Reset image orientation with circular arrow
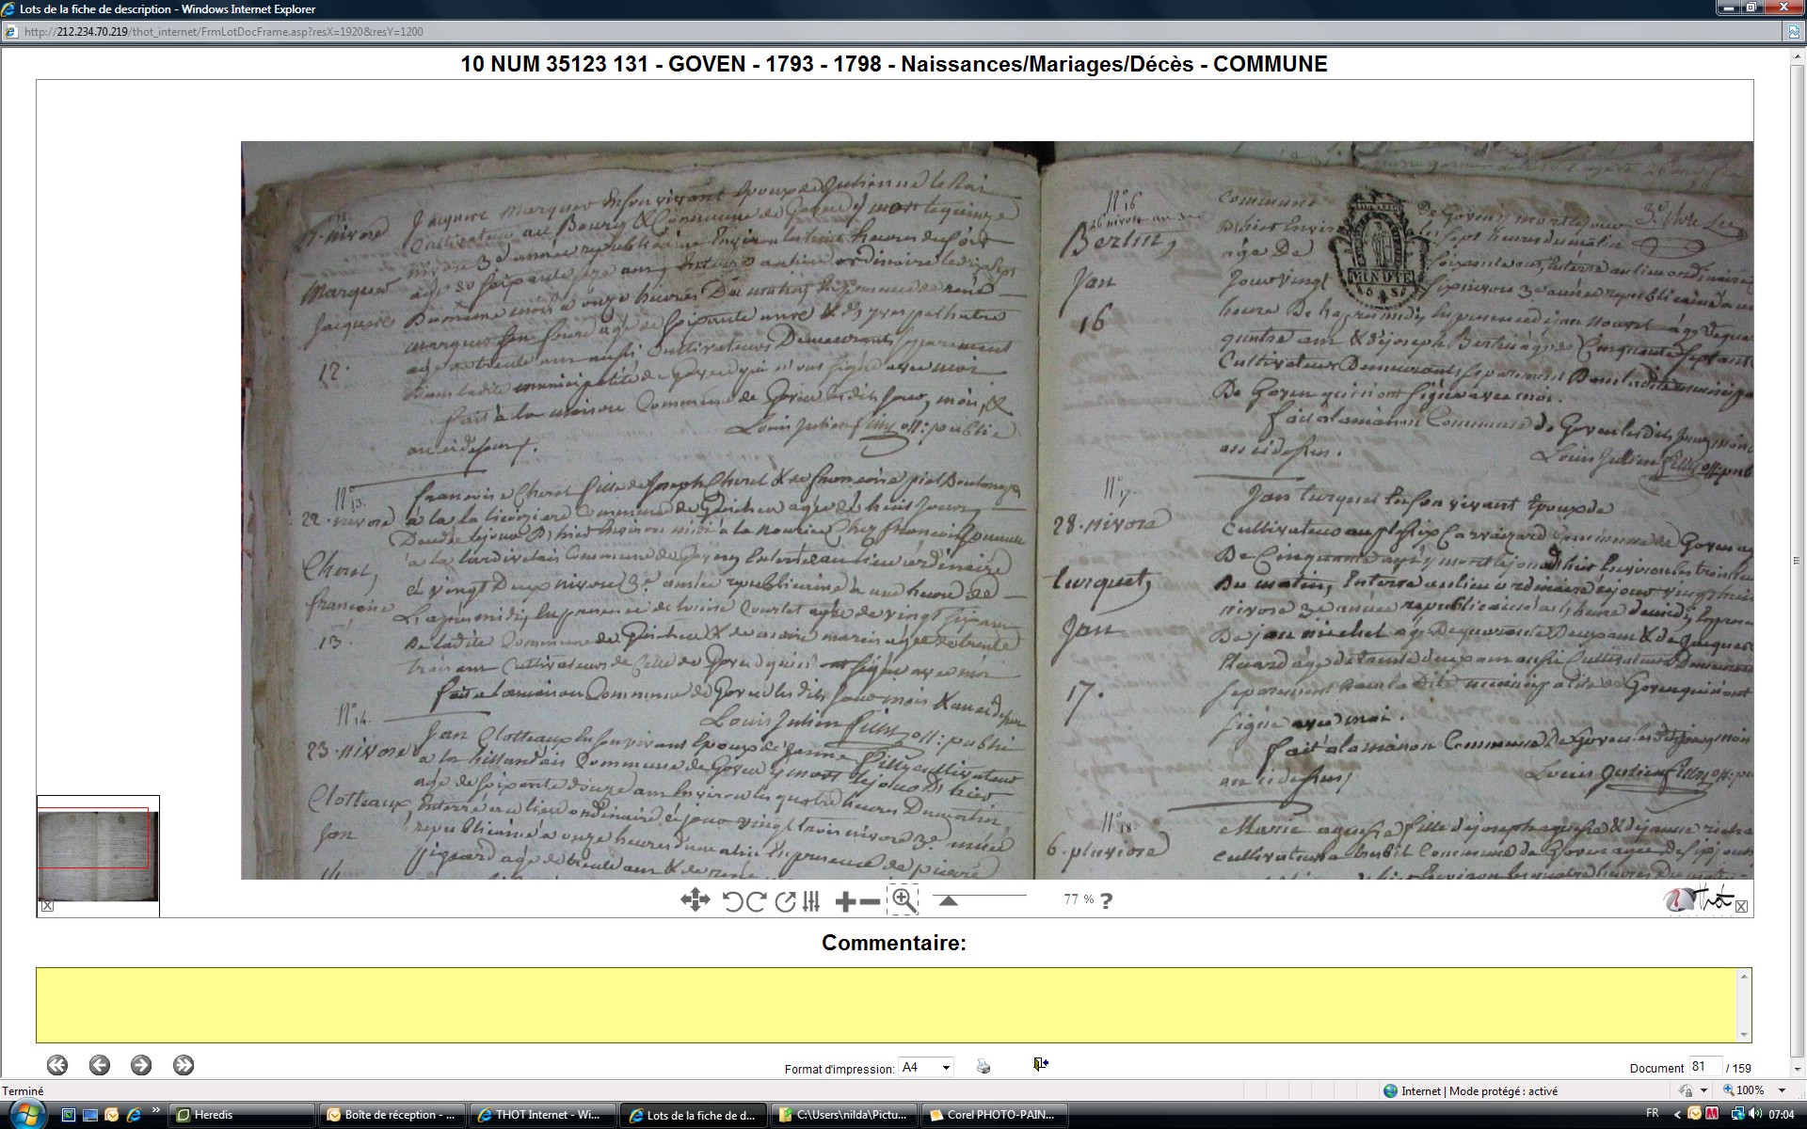This screenshot has height=1129, width=1807. tap(785, 901)
